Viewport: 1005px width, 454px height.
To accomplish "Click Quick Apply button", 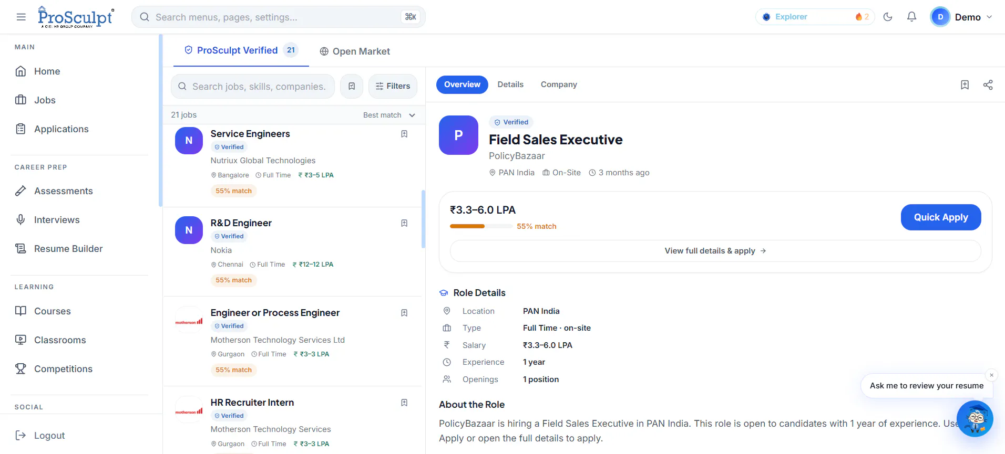I will 941,217.
